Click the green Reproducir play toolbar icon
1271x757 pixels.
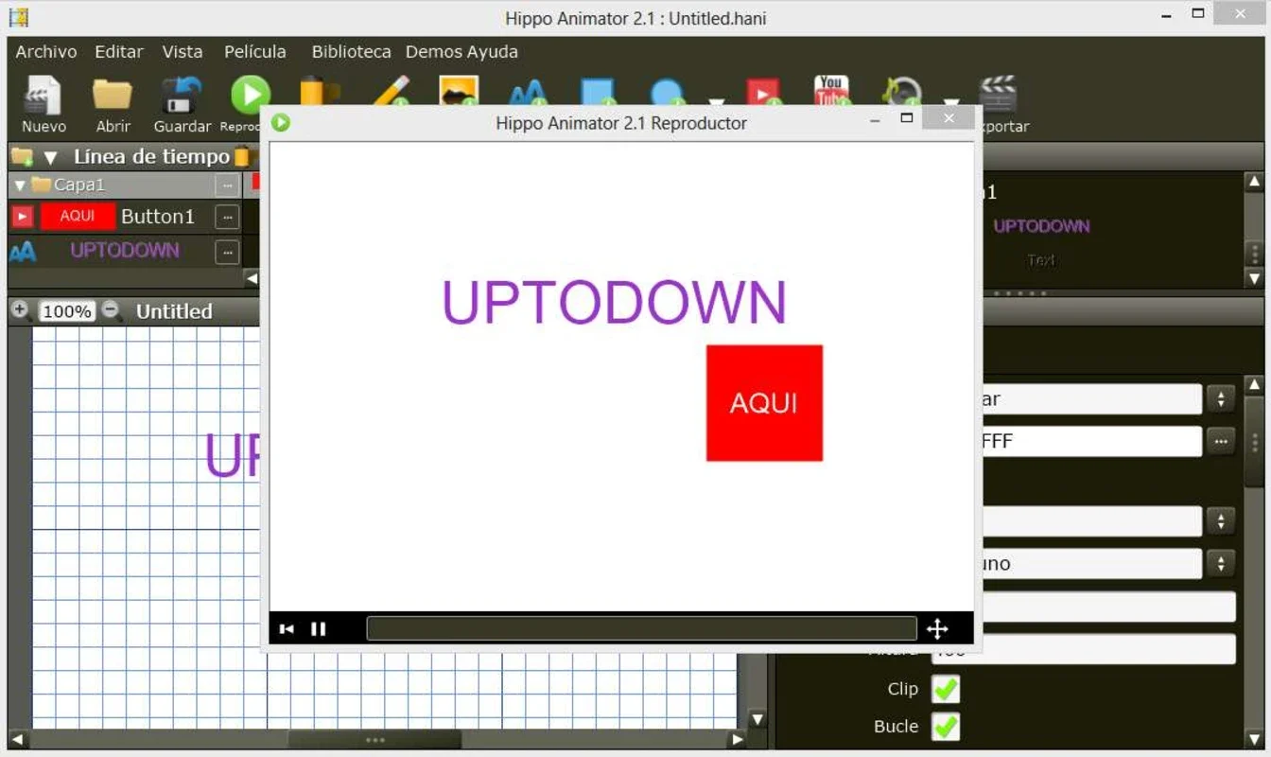[x=251, y=95]
